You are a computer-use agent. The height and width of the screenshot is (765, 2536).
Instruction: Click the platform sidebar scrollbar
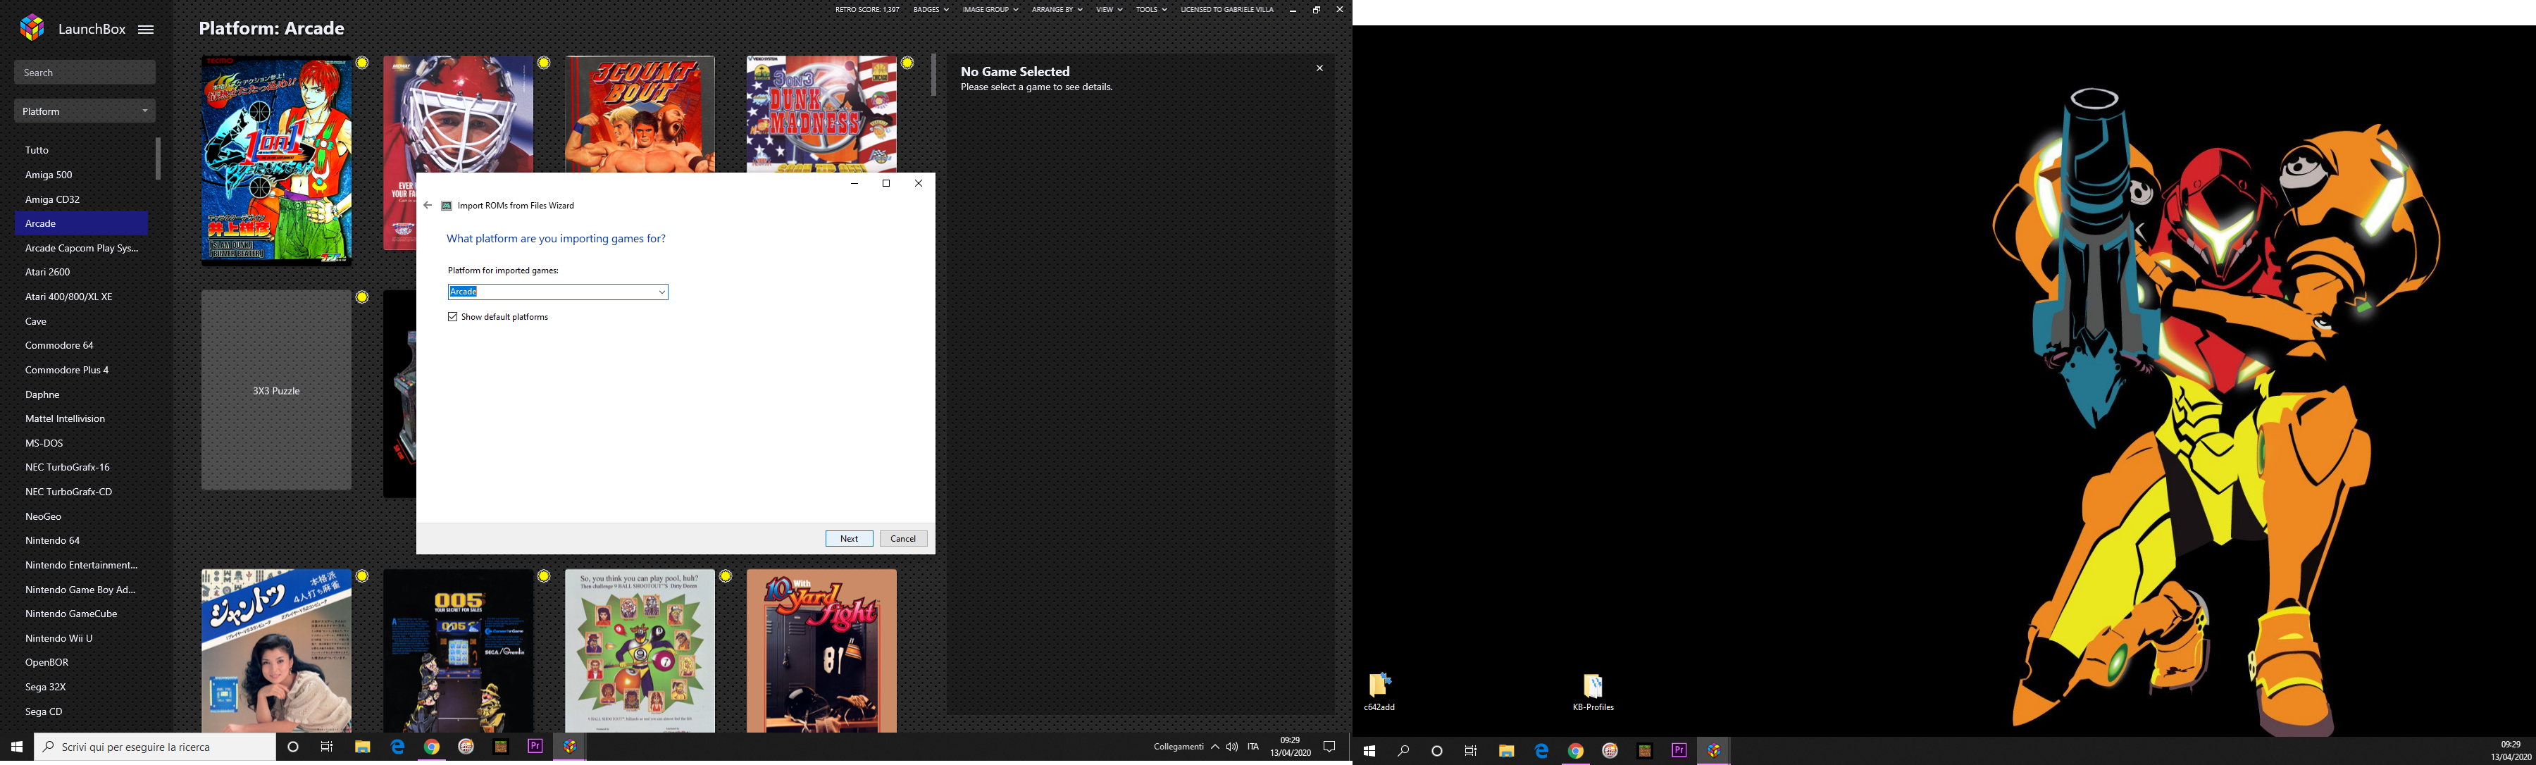tap(158, 158)
